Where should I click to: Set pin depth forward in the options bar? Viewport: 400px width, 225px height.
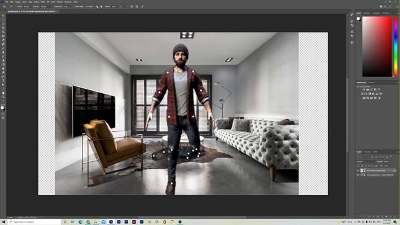[x=97, y=7]
